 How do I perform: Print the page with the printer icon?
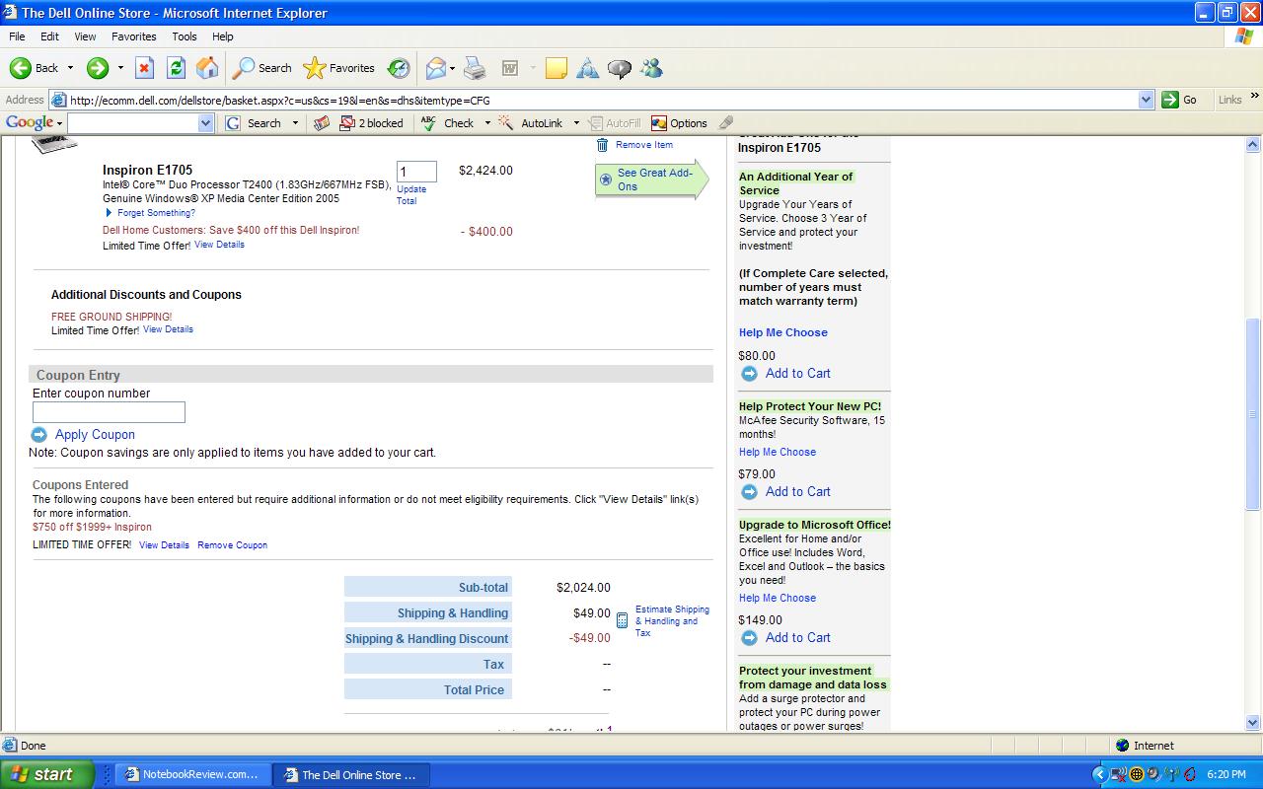click(x=475, y=68)
